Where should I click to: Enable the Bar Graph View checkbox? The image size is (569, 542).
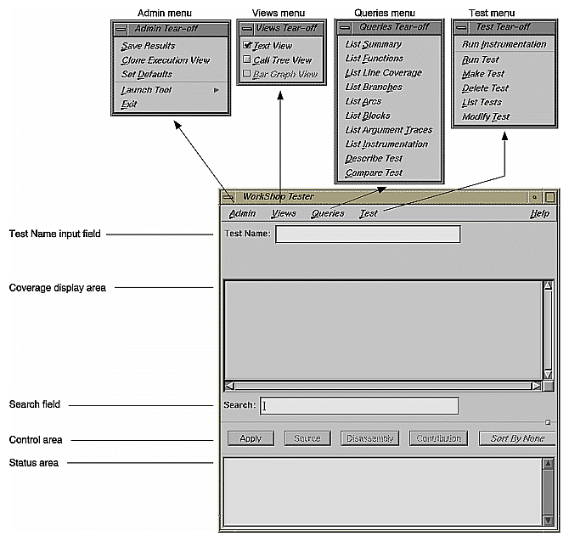click(x=246, y=74)
